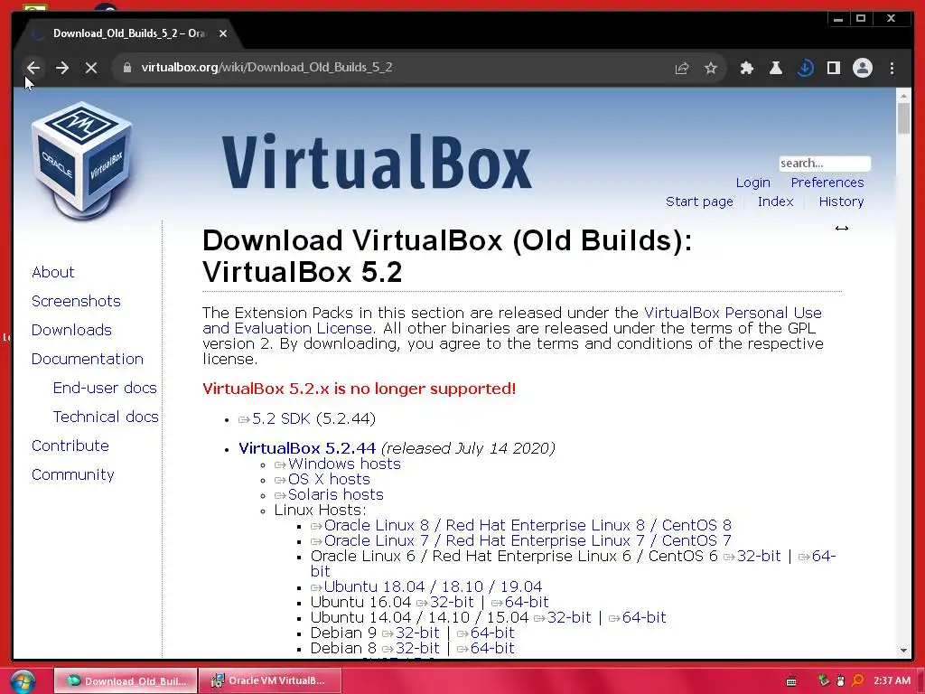Image resolution: width=925 pixels, height=694 pixels.
Task: Go back using browser back arrow
Action: coord(33,68)
